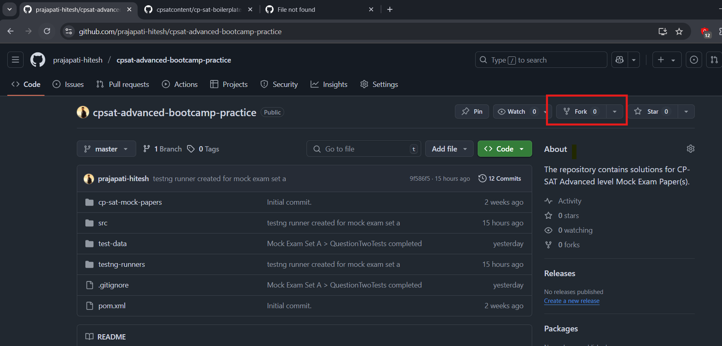Star this repository

(653, 112)
